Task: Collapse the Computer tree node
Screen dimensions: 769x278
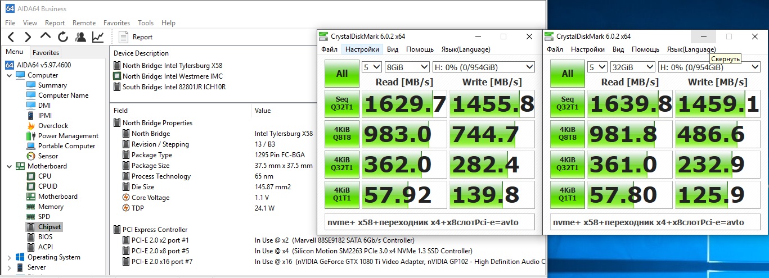Action: 9,75
